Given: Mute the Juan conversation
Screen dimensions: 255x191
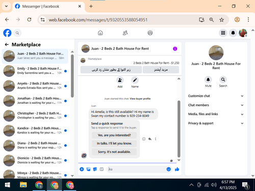Looking at the screenshot, I should 208,79.
